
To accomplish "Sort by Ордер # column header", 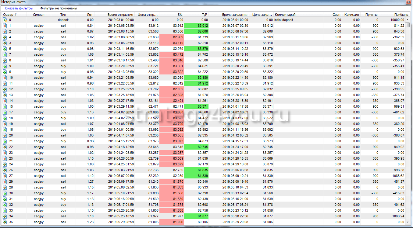I will (10, 15).
